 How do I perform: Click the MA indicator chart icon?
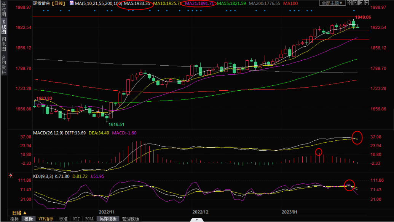[72, 3]
